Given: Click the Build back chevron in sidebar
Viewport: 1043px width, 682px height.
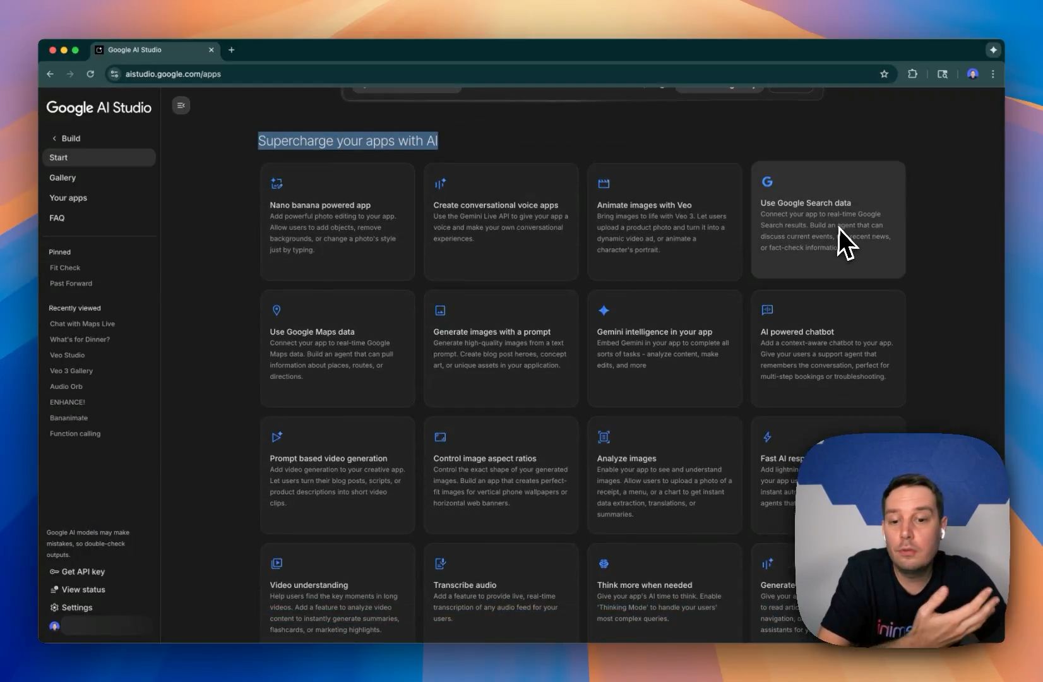Looking at the screenshot, I should [x=54, y=138].
